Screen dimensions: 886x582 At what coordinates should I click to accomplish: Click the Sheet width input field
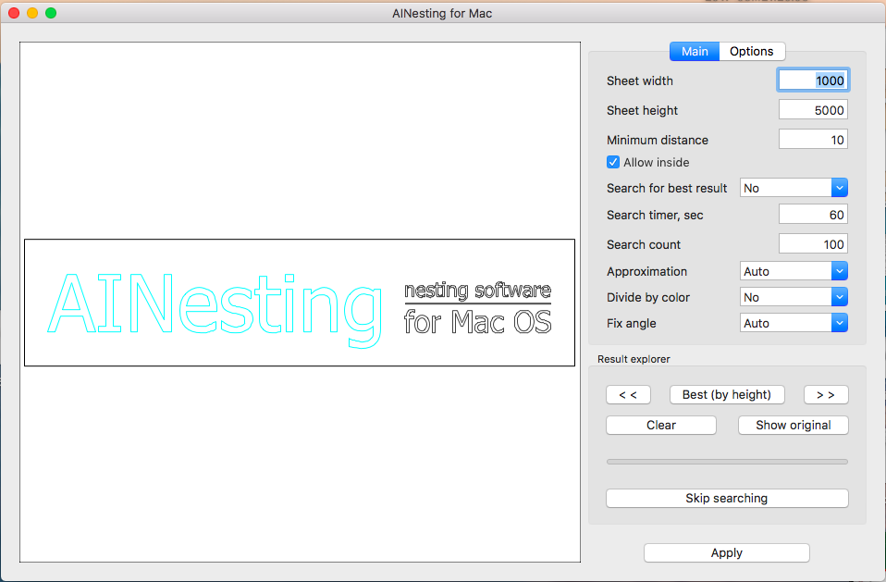point(813,80)
